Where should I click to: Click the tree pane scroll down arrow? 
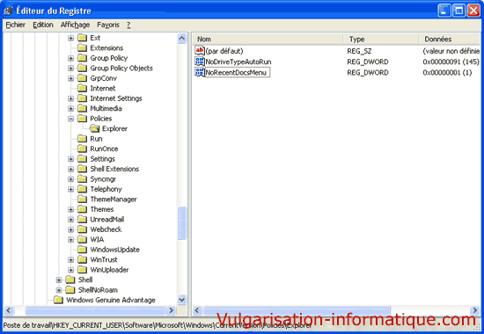tap(182, 300)
